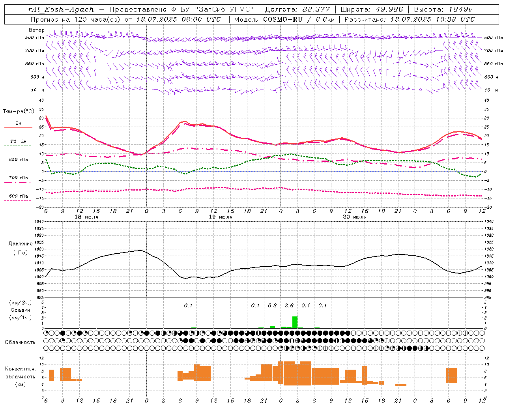Click the unit label "(мм/3ч.)"
505x404 pixels.
[x=20, y=303]
